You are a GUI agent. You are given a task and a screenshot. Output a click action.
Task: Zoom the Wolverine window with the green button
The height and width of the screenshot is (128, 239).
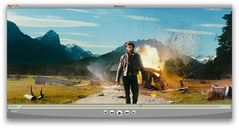pyautogui.click(x=17, y=6)
